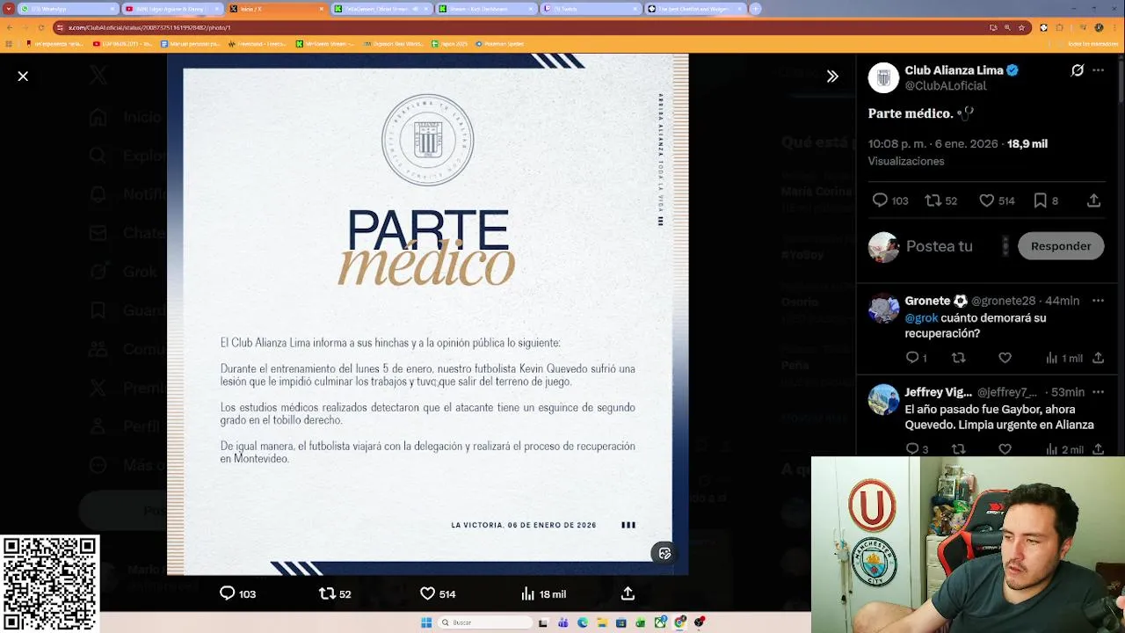Viewport: 1125px width, 633px height.
Task: Open the Japan 2025 bookmark
Action: pyautogui.click(x=449, y=44)
